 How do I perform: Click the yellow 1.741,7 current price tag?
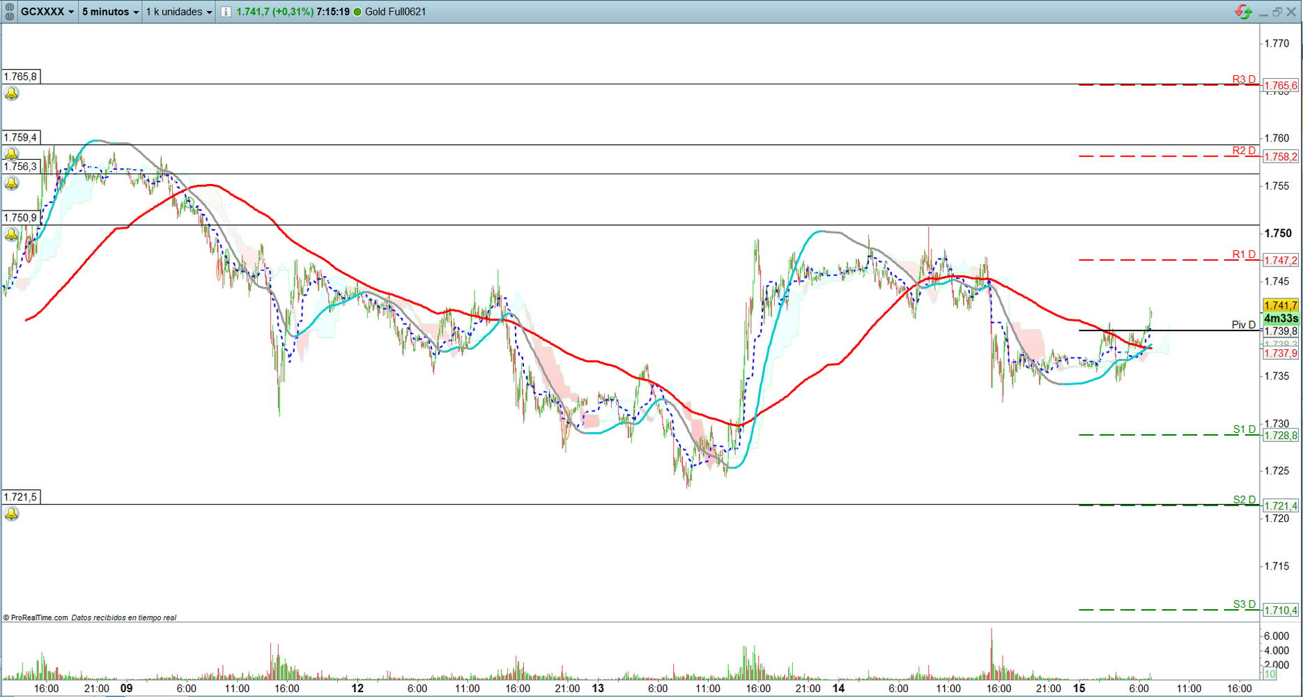click(x=1281, y=305)
